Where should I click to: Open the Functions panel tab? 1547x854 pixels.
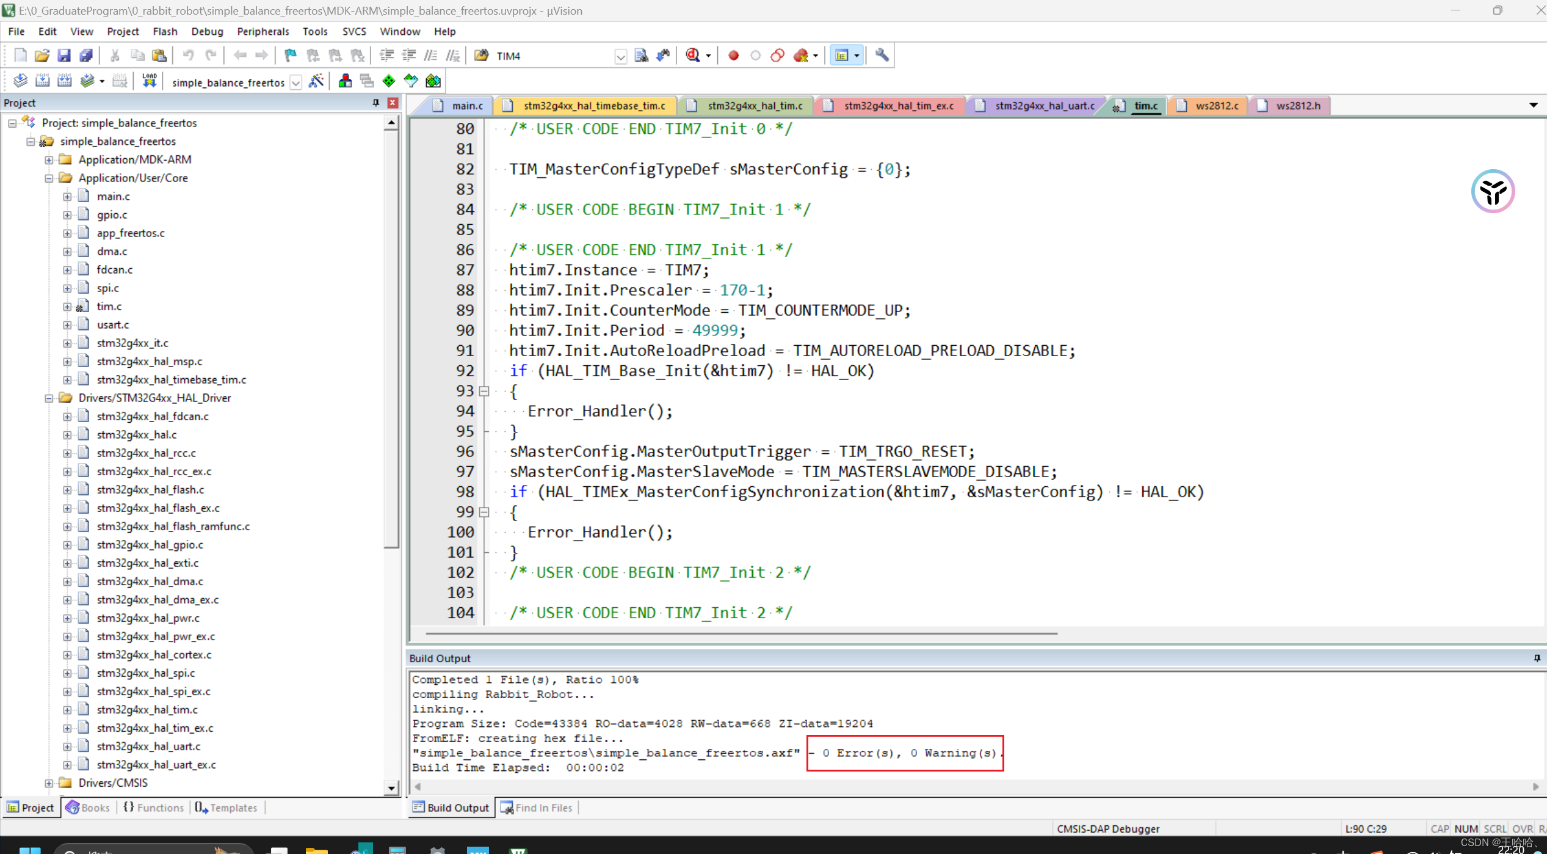154,808
